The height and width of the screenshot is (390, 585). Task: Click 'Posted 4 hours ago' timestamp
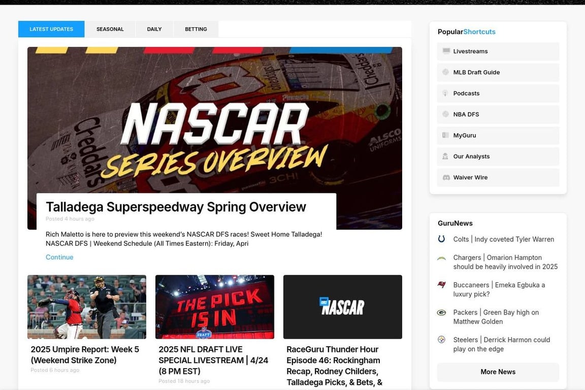70,219
